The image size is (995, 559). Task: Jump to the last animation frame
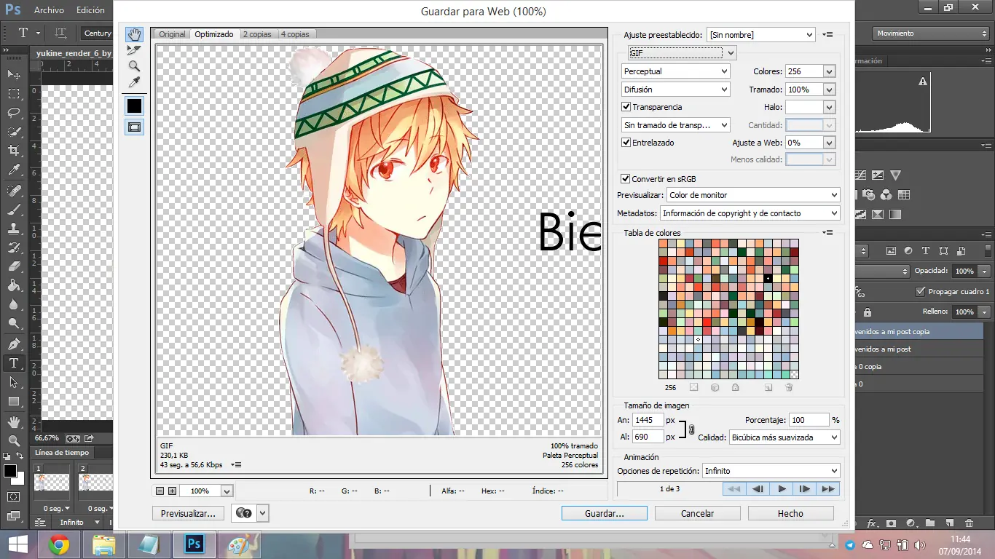pos(828,489)
